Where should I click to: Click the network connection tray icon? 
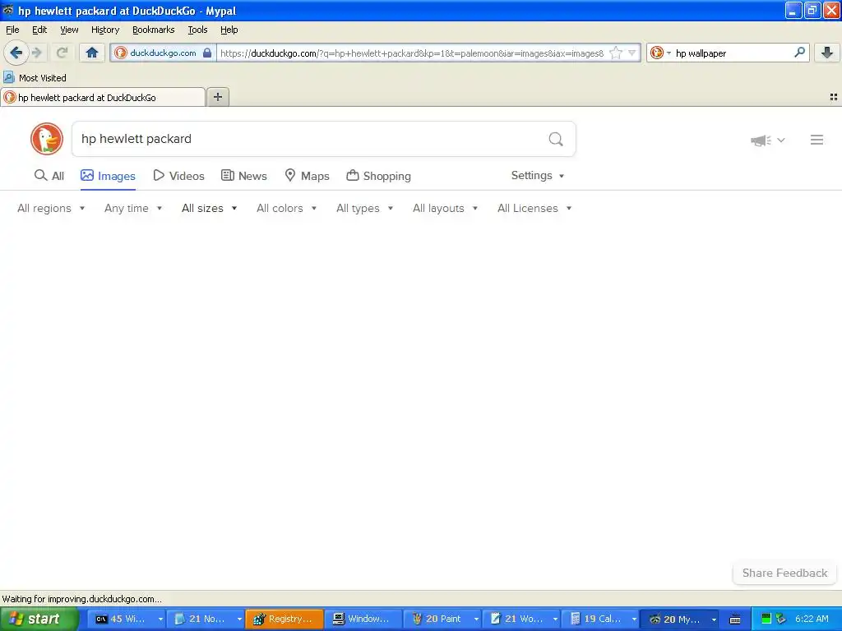781,619
